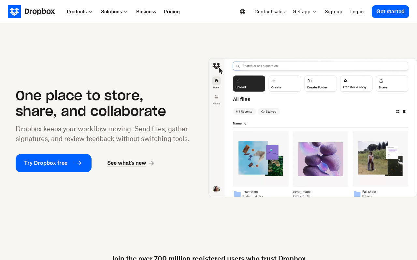
Task: Select the Starred filter chip
Action: coord(269,111)
